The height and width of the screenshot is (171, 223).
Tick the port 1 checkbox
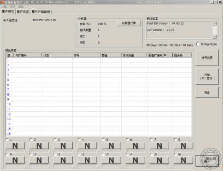[7, 140]
